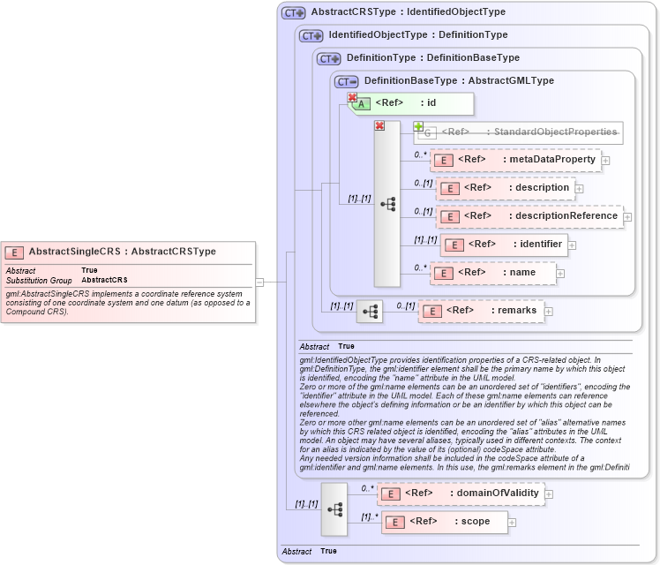This screenshot has height=565, width=660.
Task: Click the A attribute icon for id
Action: pos(361,103)
